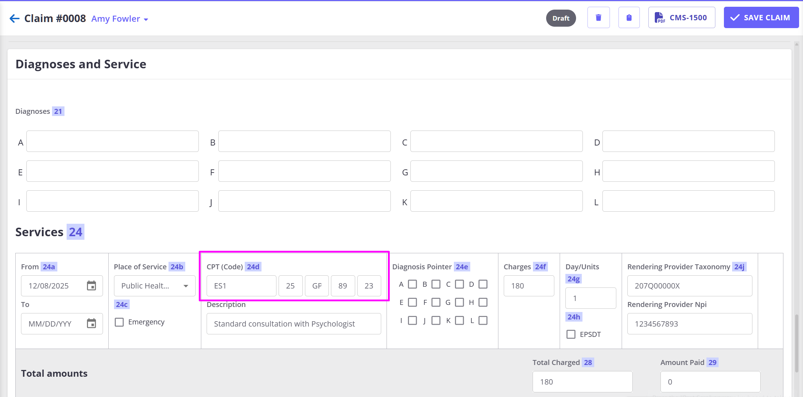Image resolution: width=803 pixels, height=397 pixels.
Task: Click the CPT code ES1 field
Action: (241, 286)
